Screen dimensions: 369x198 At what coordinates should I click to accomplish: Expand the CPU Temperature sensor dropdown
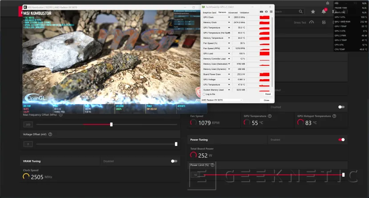tap(229, 85)
